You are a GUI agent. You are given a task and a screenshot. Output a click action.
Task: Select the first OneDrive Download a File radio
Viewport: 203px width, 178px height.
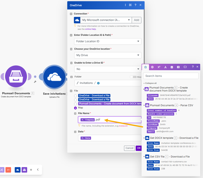tap(75, 96)
